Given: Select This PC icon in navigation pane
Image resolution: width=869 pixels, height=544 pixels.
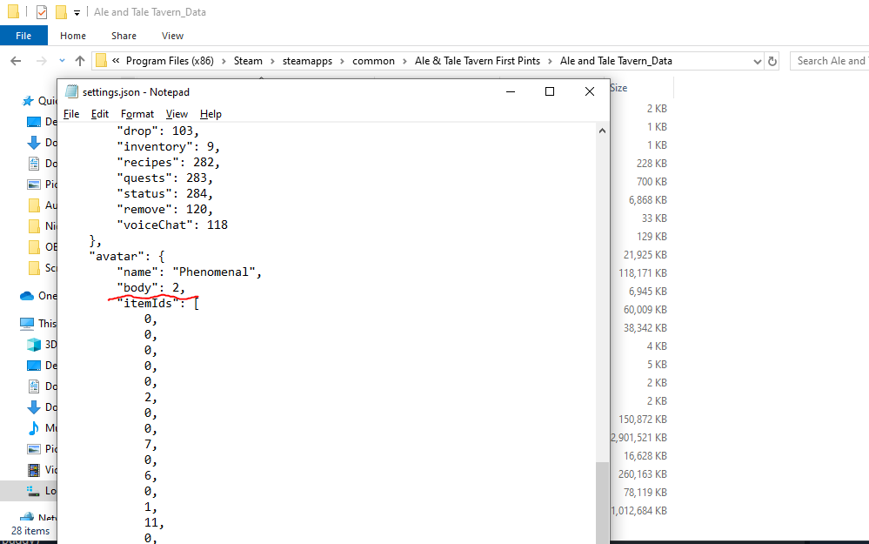Looking at the screenshot, I should [27, 323].
